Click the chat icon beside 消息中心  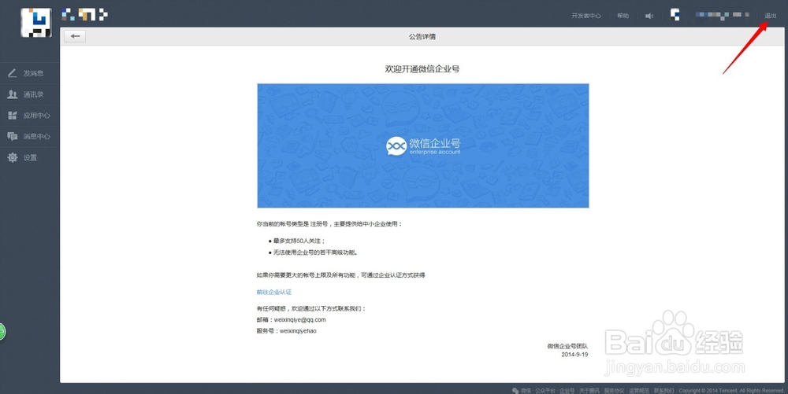coord(12,136)
